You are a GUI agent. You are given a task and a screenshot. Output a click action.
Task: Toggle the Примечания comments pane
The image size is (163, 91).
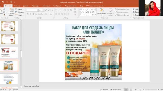pos(116,89)
